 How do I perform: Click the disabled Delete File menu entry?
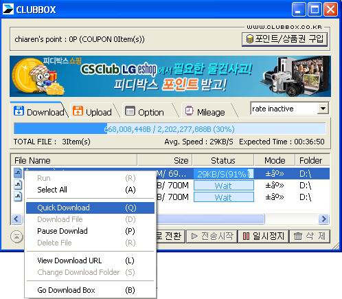pyautogui.click(x=90, y=243)
